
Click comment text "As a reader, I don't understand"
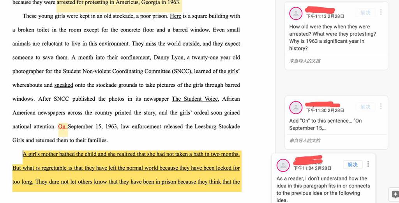tap(322, 178)
